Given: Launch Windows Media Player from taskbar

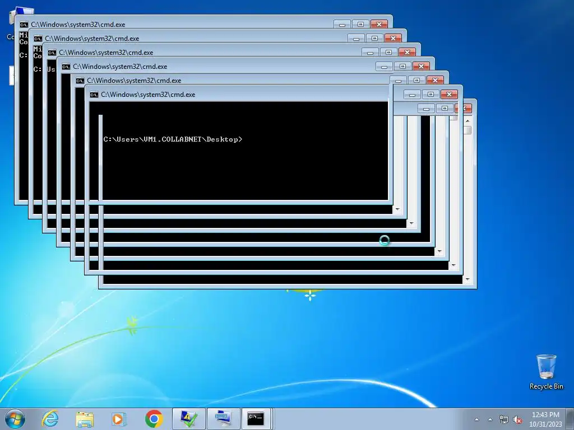Looking at the screenshot, I should coord(118,419).
